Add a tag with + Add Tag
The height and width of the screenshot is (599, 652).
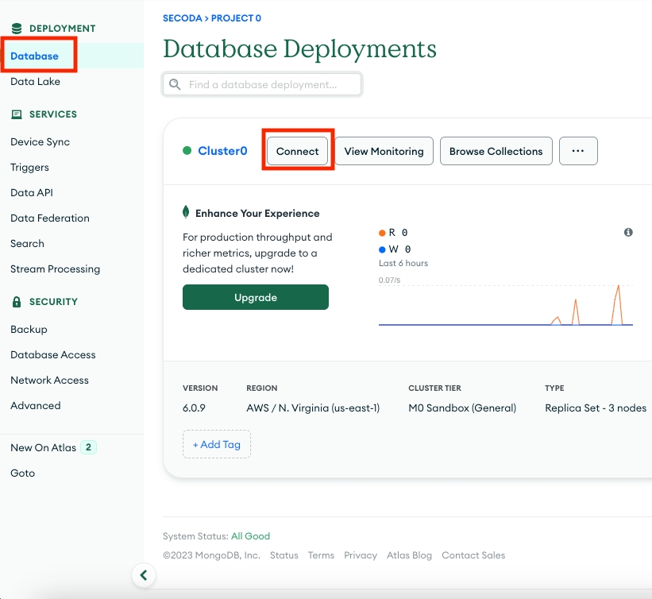[x=216, y=444]
